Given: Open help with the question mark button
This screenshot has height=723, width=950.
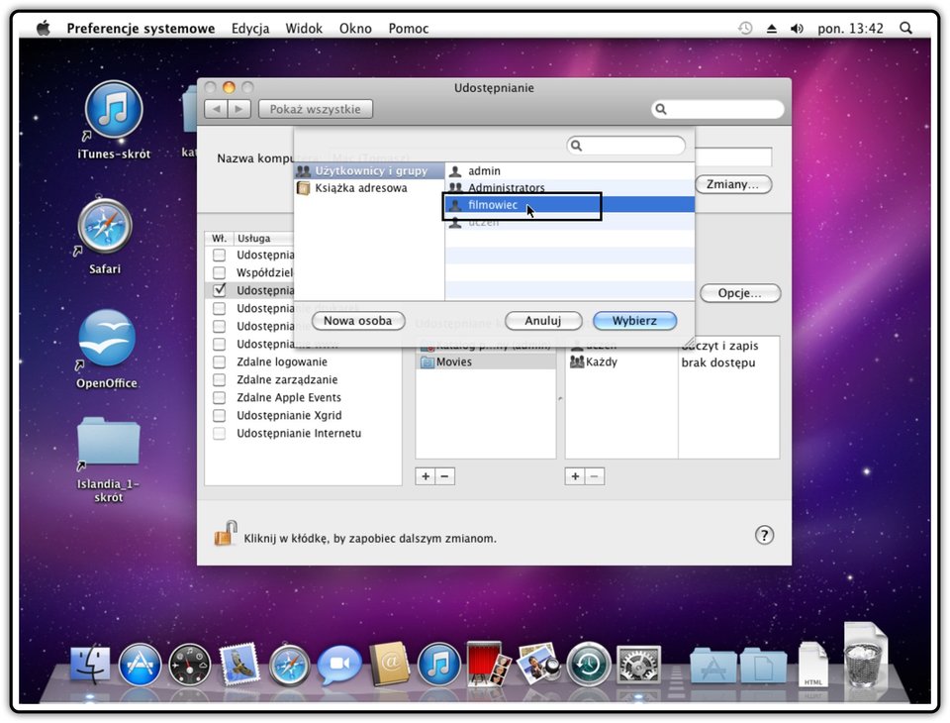Looking at the screenshot, I should 764,535.
